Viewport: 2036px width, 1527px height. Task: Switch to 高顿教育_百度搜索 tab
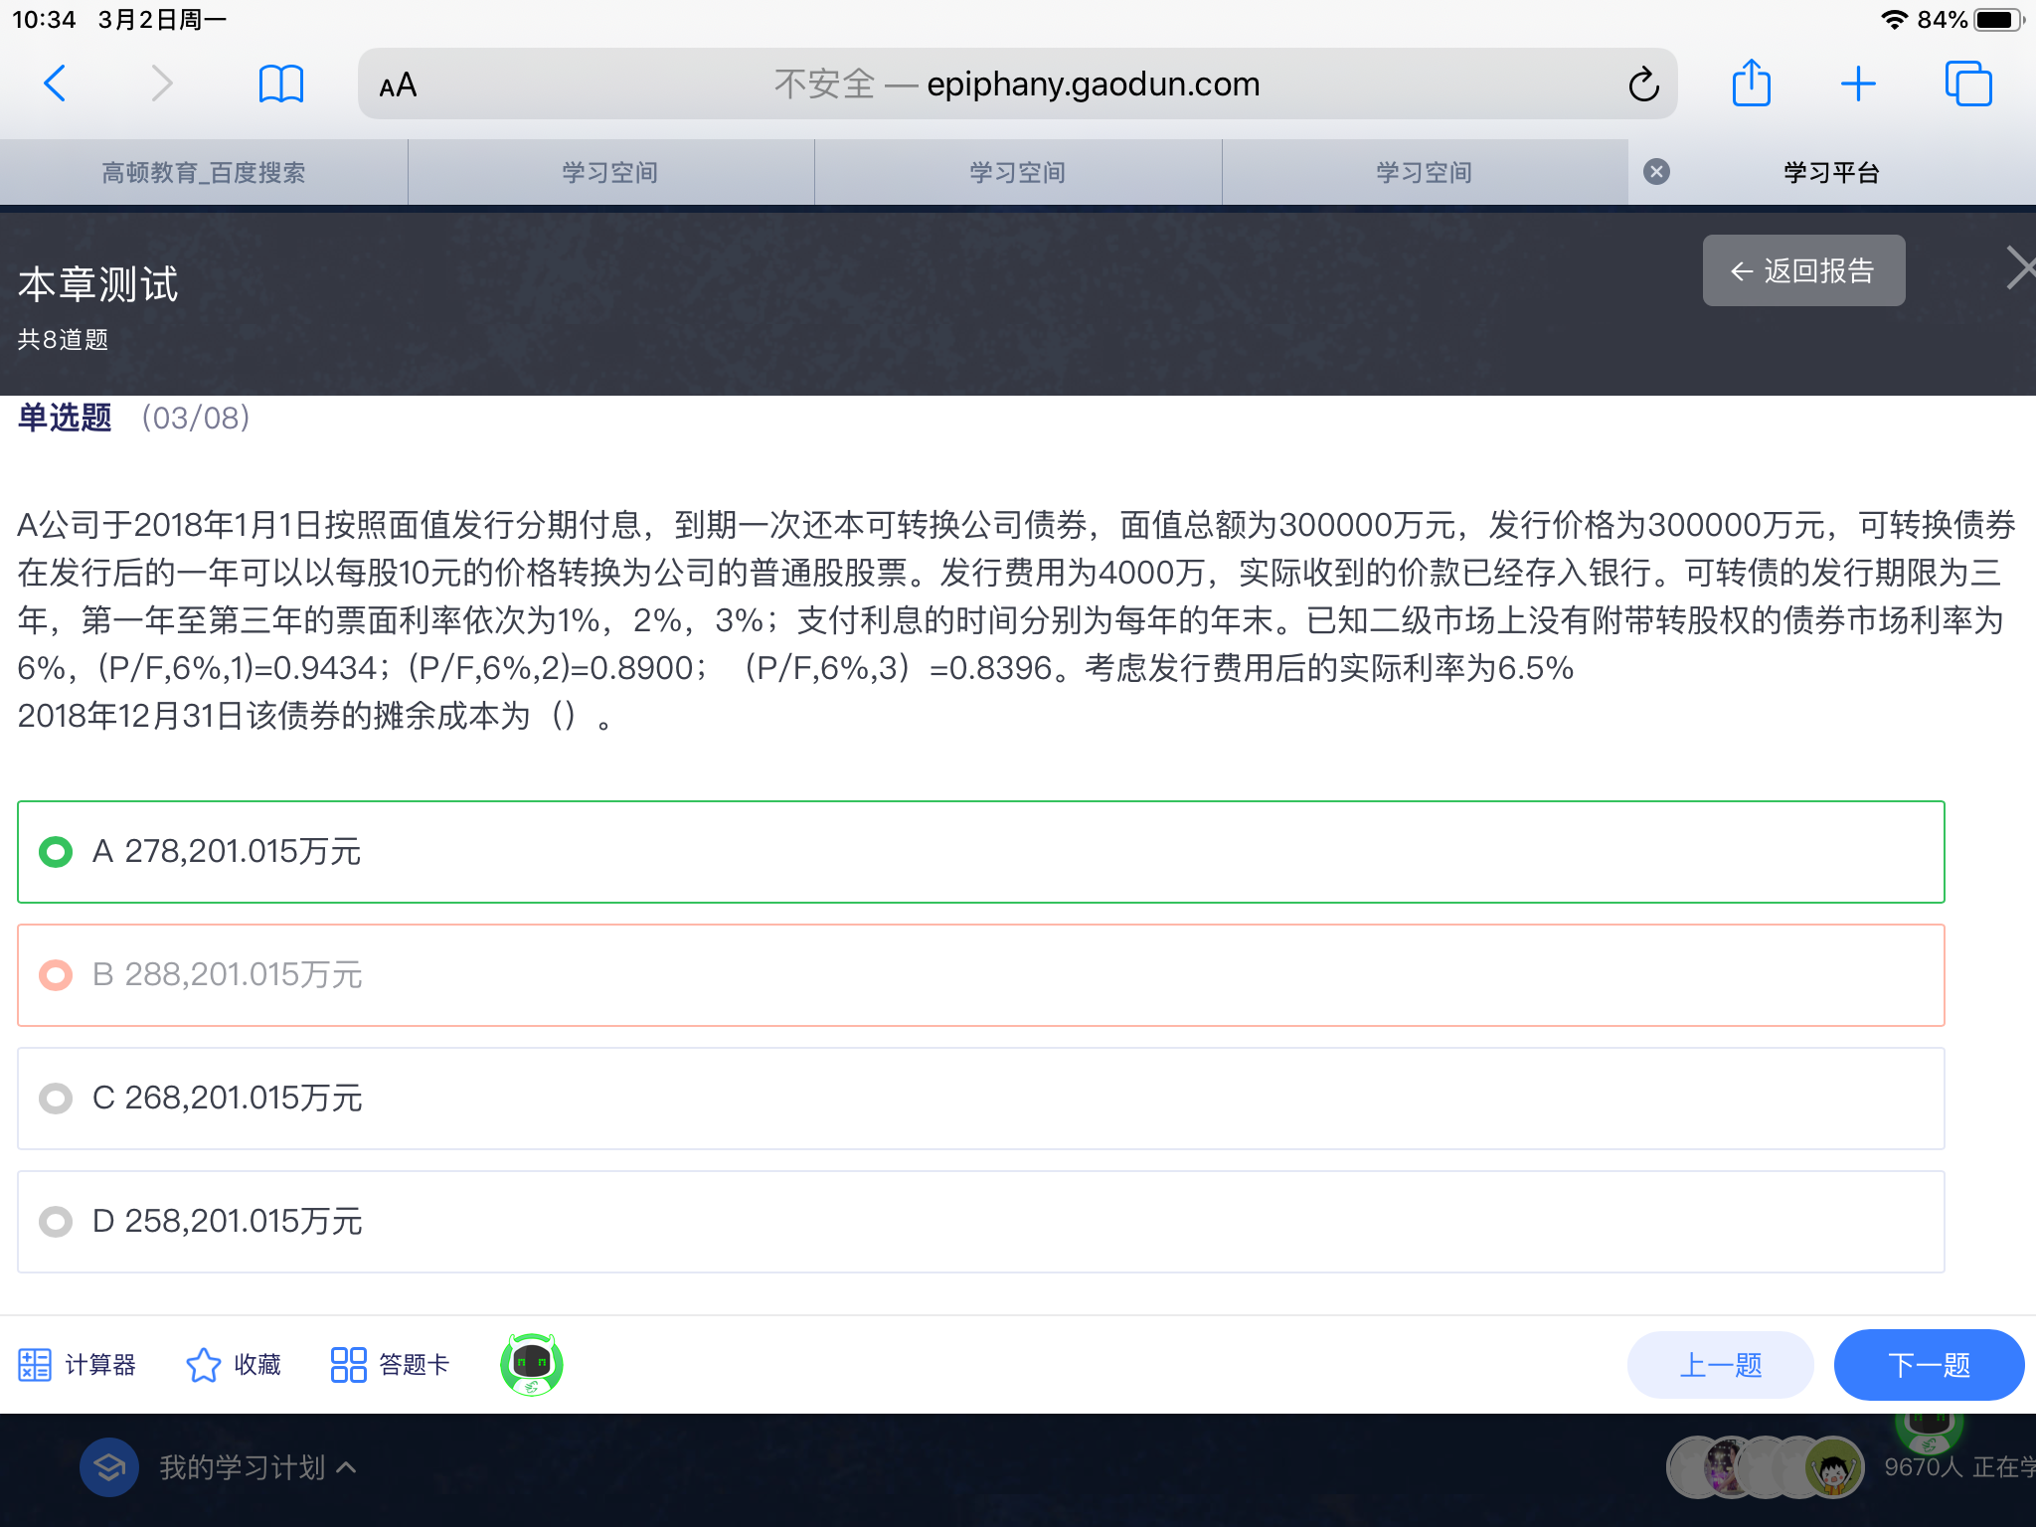coord(204,172)
